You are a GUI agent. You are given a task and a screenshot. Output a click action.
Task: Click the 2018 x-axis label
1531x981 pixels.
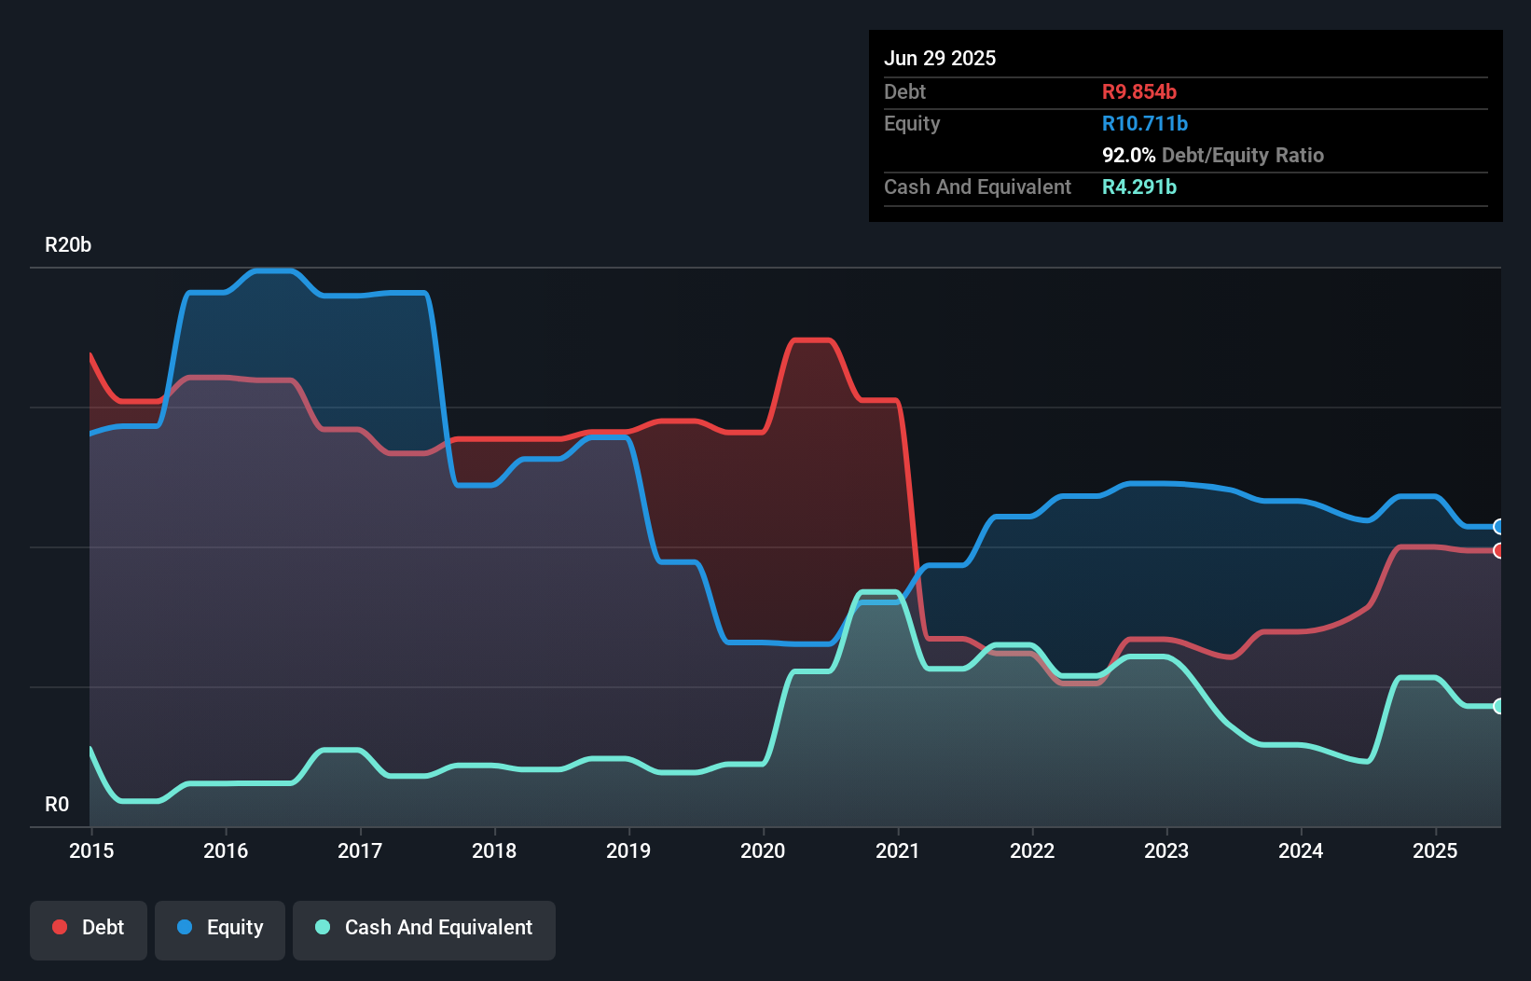pyautogui.click(x=494, y=850)
